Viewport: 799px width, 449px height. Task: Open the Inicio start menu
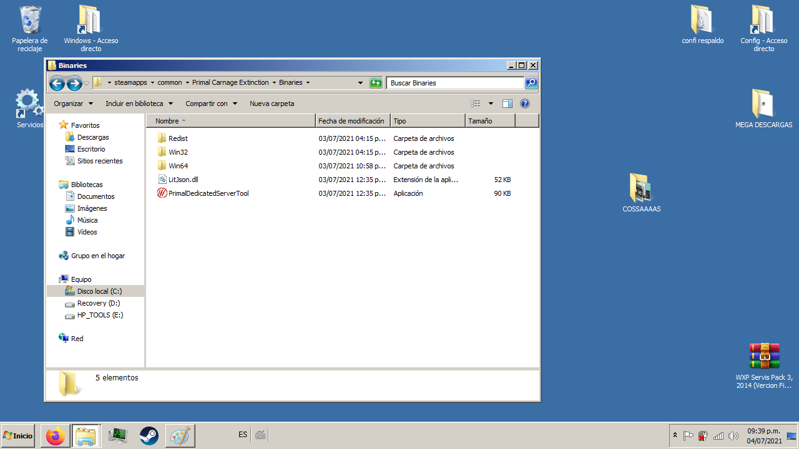pyautogui.click(x=18, y=435)
